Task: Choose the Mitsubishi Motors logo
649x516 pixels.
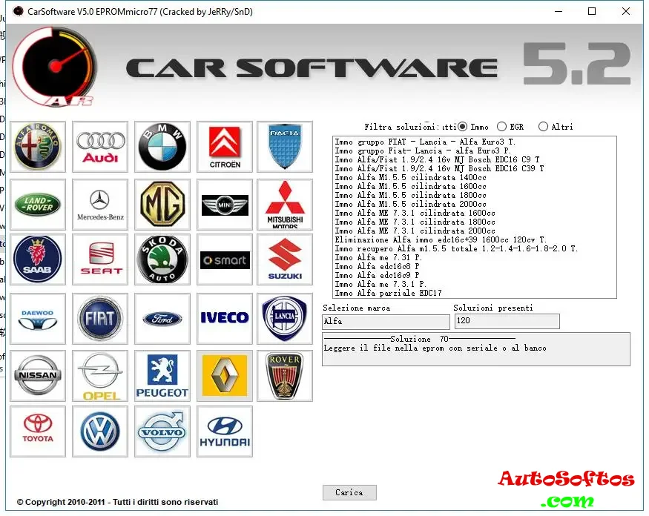Action: click(x=285, y=204)
